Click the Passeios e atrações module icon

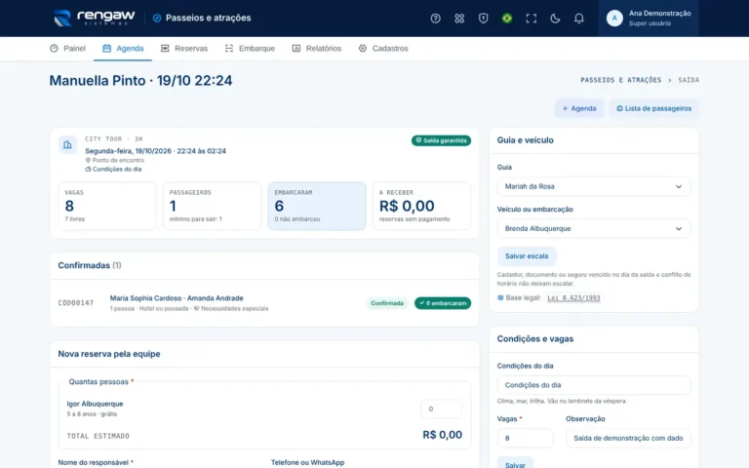pyautogui.click(x=157, y=19)
